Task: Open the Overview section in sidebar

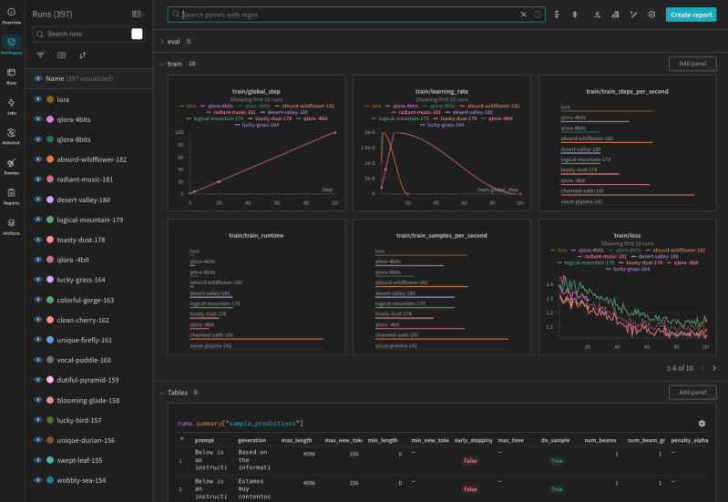Action: (11, 15)
